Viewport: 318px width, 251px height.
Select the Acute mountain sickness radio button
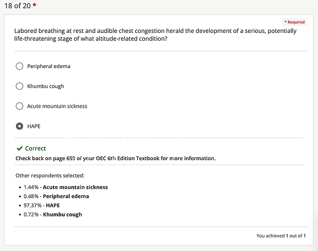tap(20, 106)
